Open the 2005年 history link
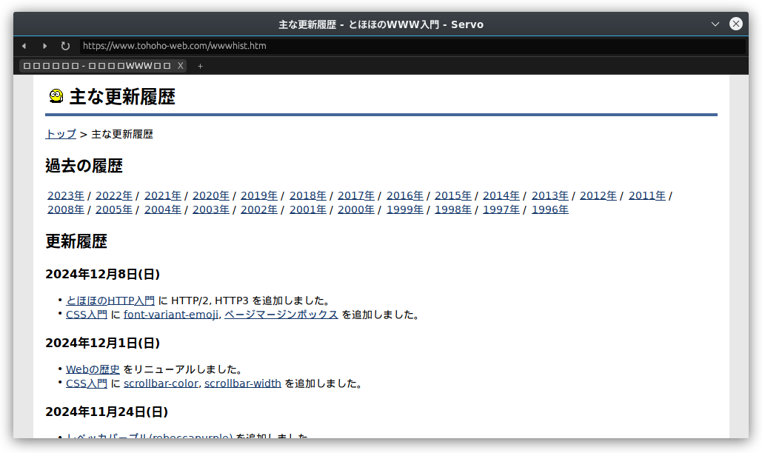The width and height of the screenshot is (762, 453). [x=114, y=209]
